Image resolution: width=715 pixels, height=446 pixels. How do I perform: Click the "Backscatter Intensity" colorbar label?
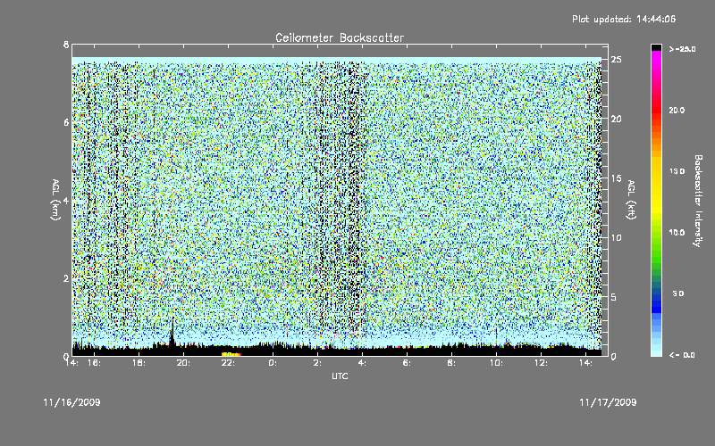pyautogui.click(x=698, y=201)
